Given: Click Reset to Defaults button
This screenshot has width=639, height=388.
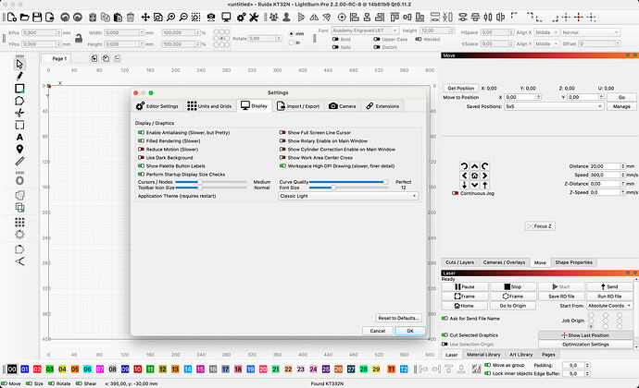Looking at the screenshot, I should click(398, 318).
